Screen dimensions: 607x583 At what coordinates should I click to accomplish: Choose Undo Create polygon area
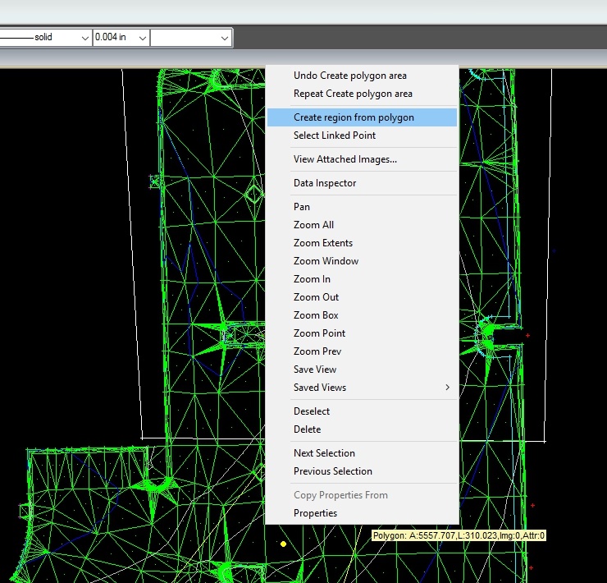click(349, 76)
